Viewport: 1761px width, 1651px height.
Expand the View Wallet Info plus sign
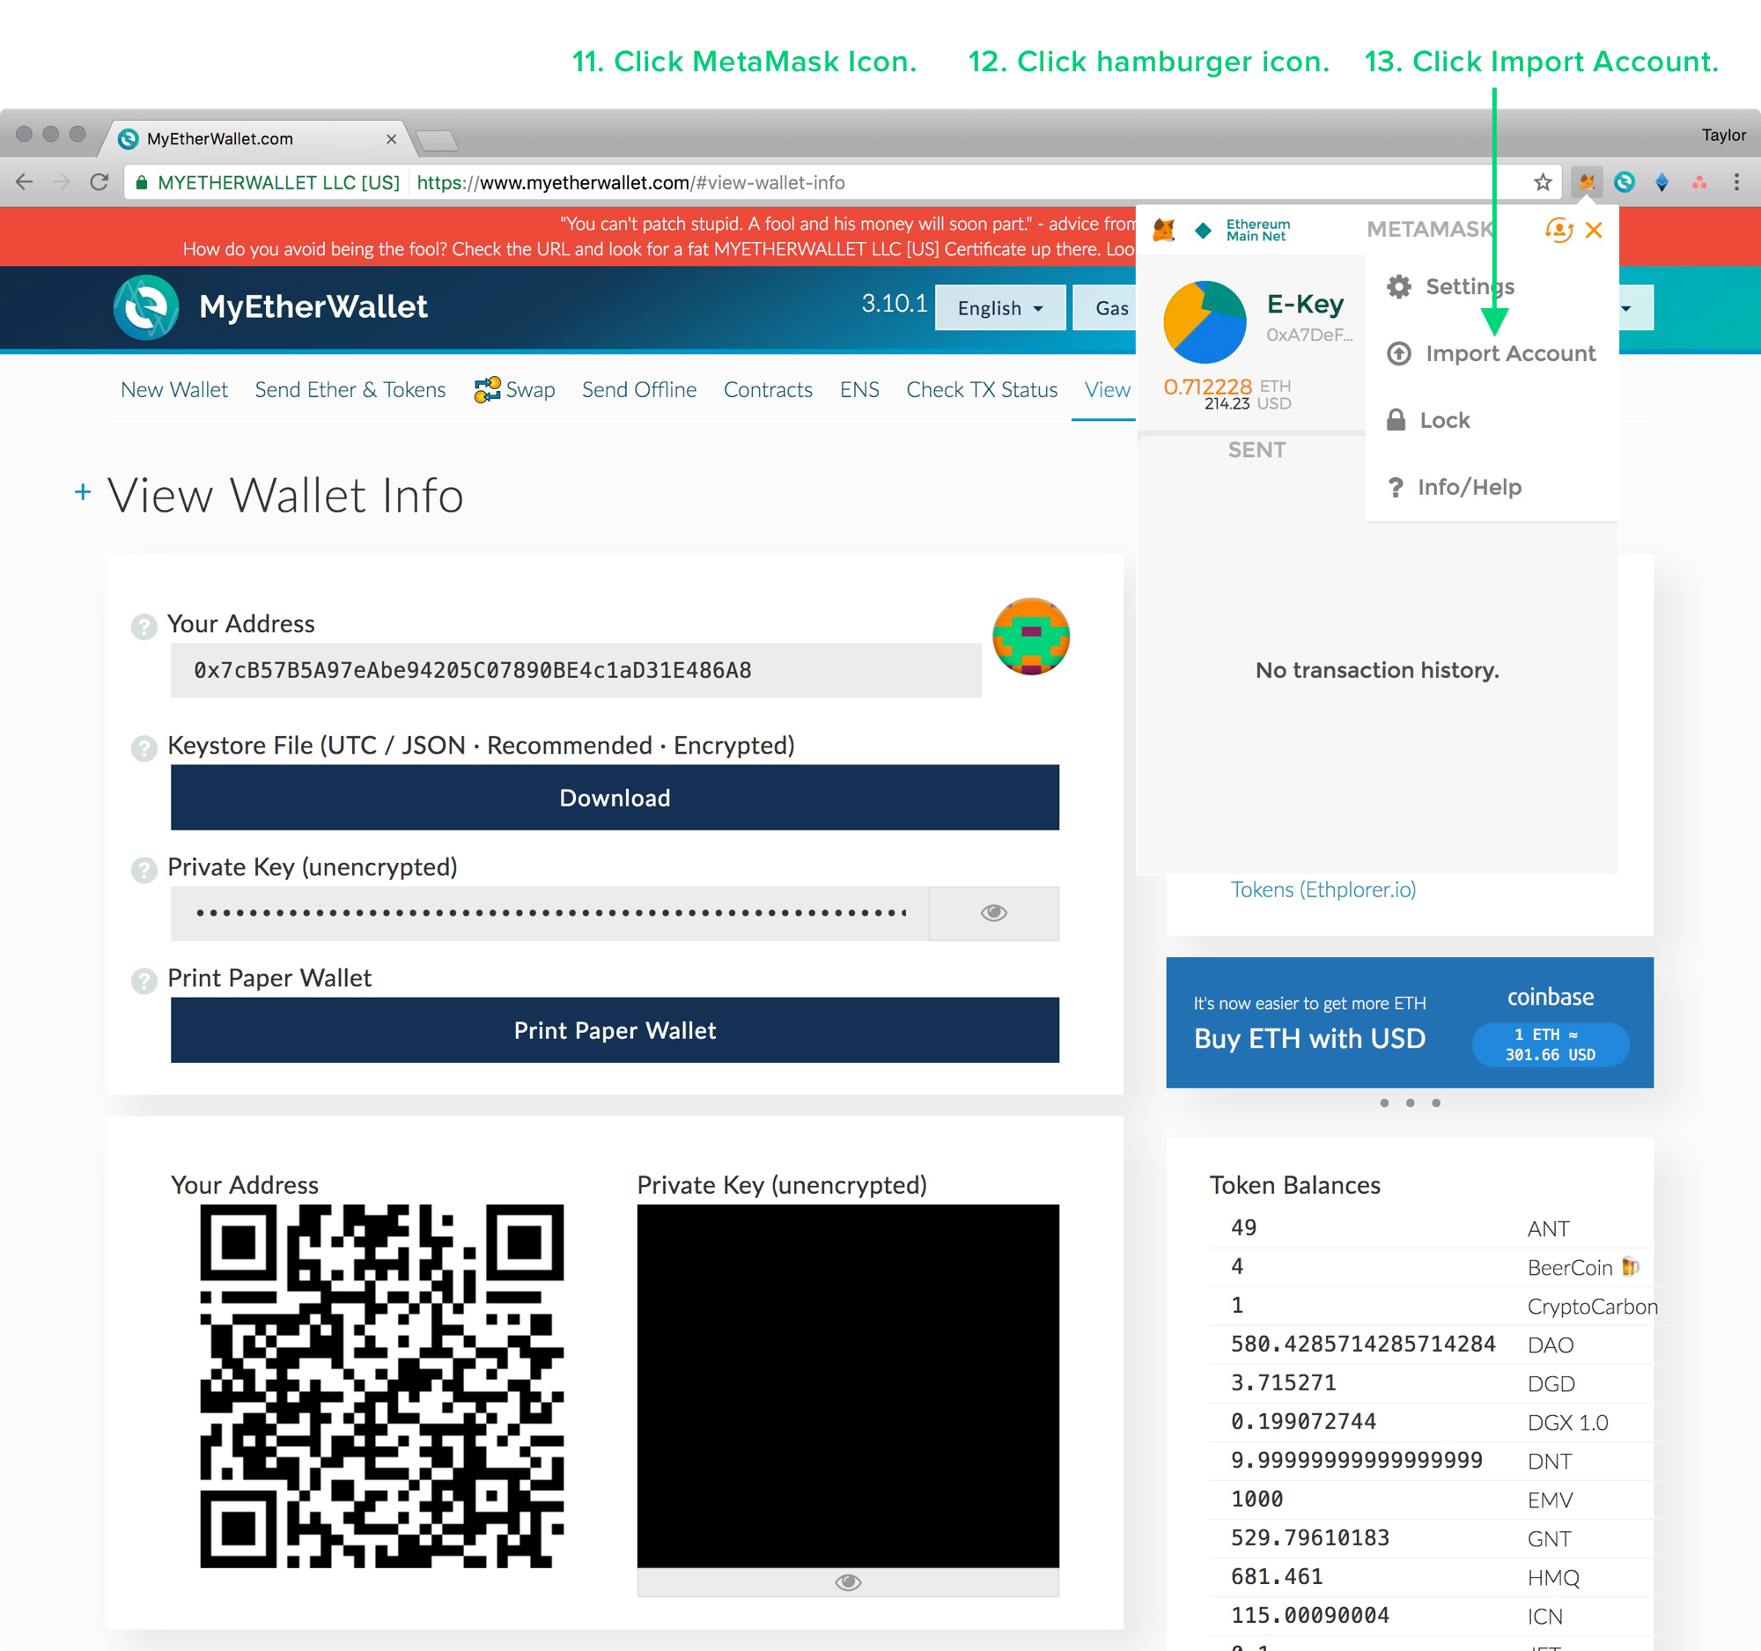coord(83,491)
